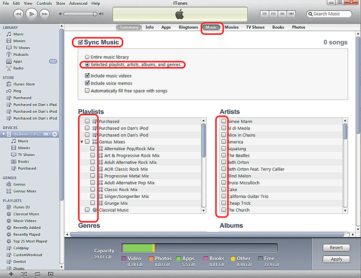Switch to the Photos tab
Viewport: 361px width, 278px height.
pos(298,27)
